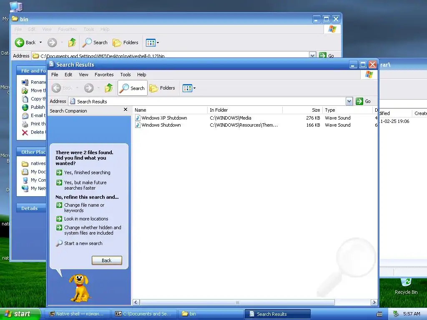
Task: Click the Start button
Action: (x=20, y=314)
